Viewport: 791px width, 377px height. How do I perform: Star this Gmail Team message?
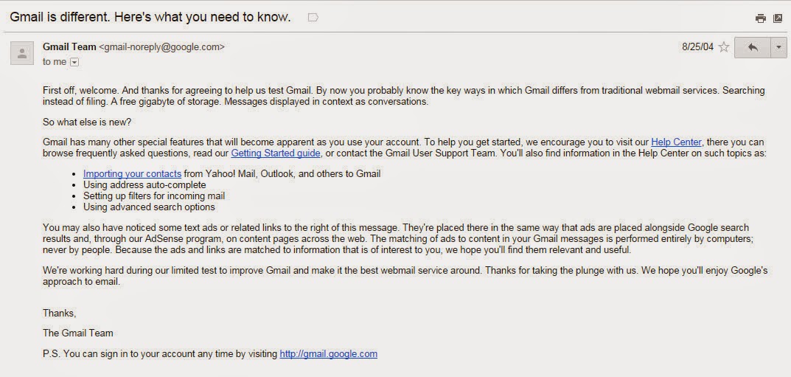(723, 47)
